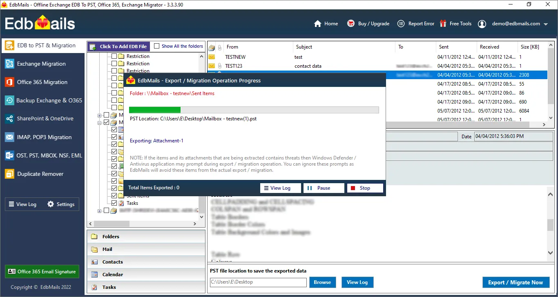The image size is (558, 297).
Task: Sort messages by the Size [KB] column header
Action: pyautogui.click(x=532, y=47)
